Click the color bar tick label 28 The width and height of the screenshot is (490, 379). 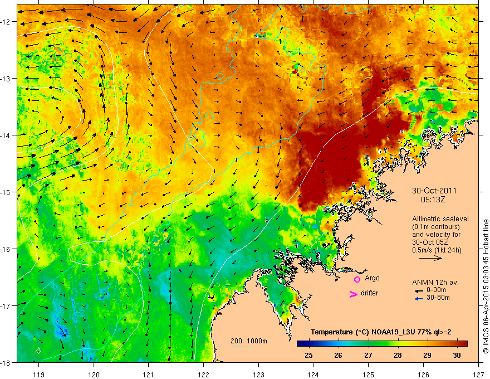click(x=398, y=355)
